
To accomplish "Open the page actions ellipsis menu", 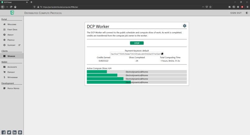I will click(203, 7).
